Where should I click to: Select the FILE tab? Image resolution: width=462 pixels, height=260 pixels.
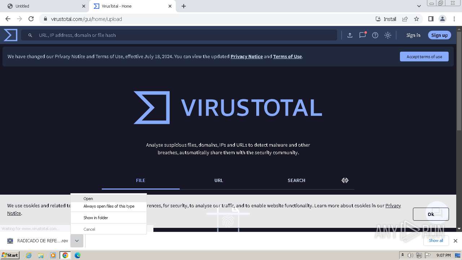pos(140,180)
